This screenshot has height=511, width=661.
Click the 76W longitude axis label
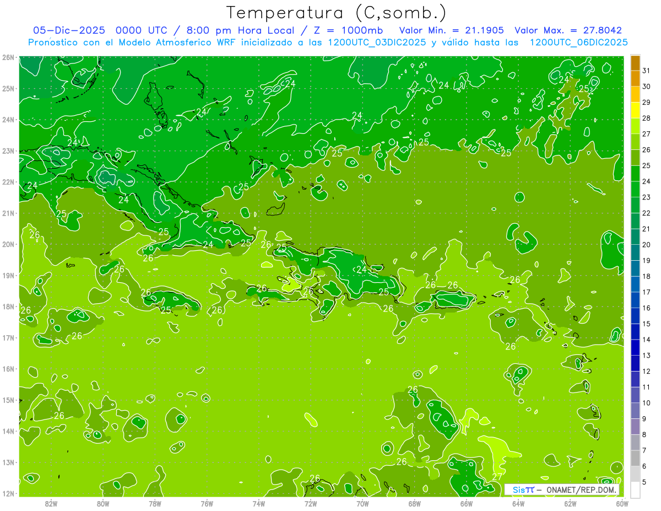pos(207,503)
